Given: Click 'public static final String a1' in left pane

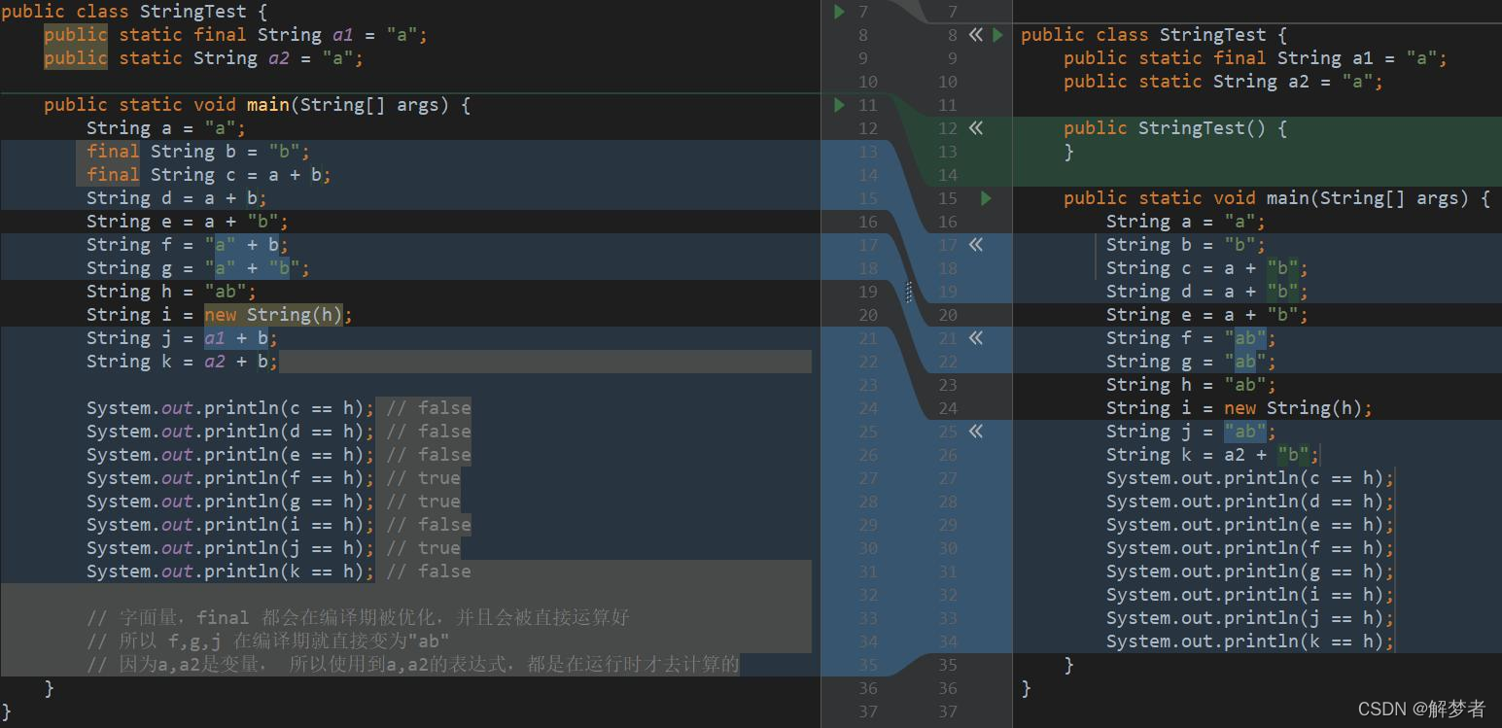Looking at the screenshot, I should click(x=198, y=35).
